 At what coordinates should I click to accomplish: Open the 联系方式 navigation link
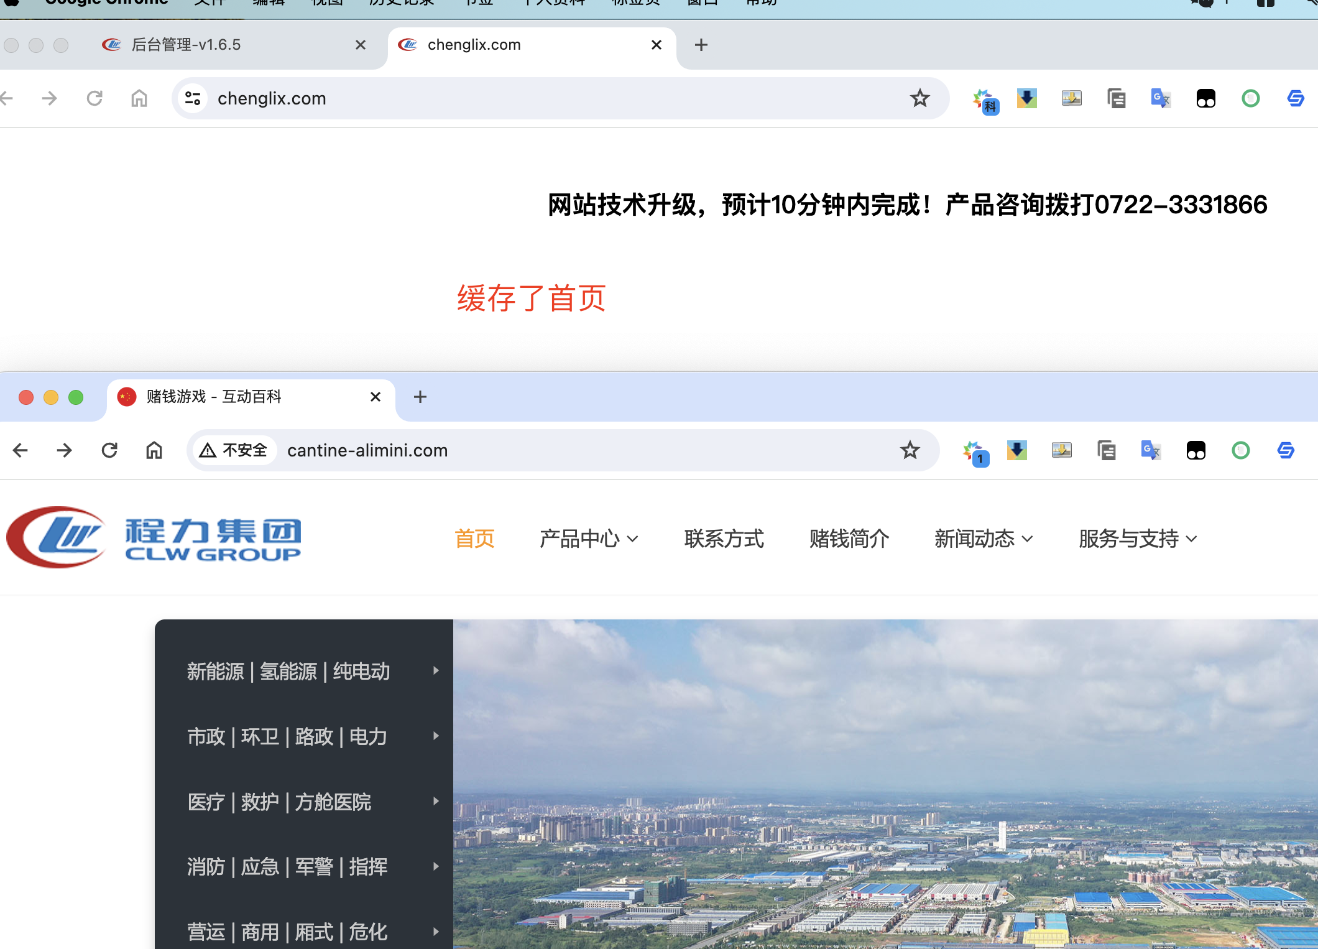click(x=724, y=539)
